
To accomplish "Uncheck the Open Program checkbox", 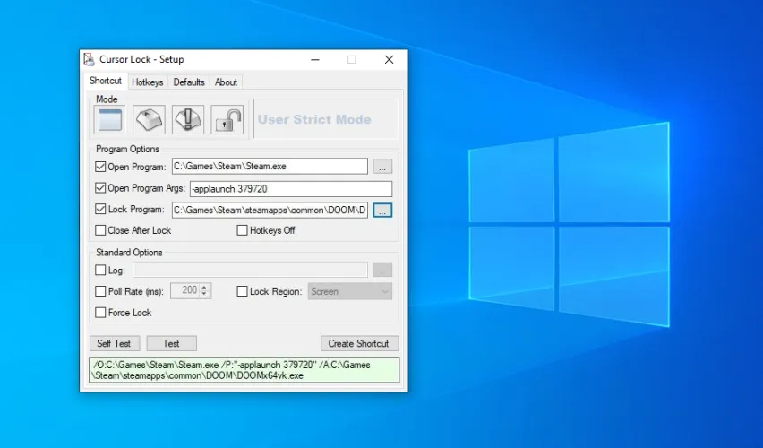I will [x=100, y=167].
